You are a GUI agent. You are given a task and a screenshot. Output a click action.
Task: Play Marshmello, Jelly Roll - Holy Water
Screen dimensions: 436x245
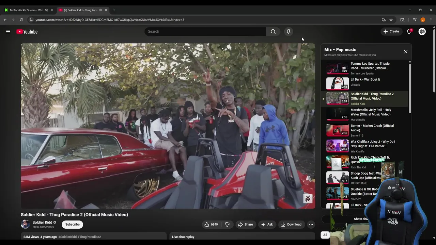click(x=364, y=115)
